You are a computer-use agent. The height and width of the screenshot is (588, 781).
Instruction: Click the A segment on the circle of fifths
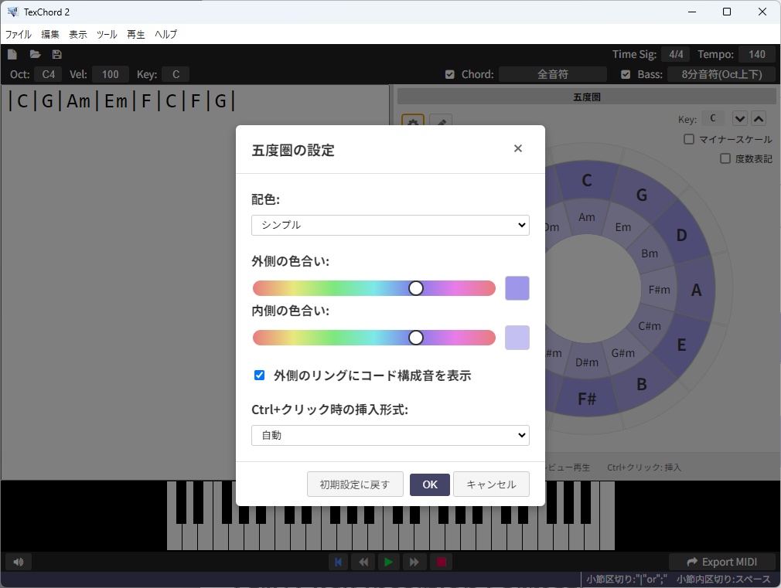click(696, 290)
